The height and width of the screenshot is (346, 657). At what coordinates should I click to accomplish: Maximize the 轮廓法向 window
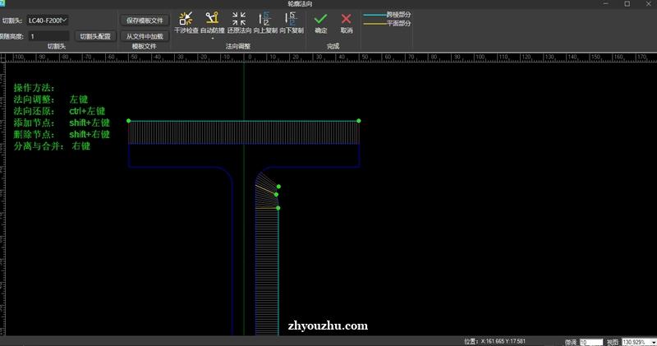coord(627,4)
